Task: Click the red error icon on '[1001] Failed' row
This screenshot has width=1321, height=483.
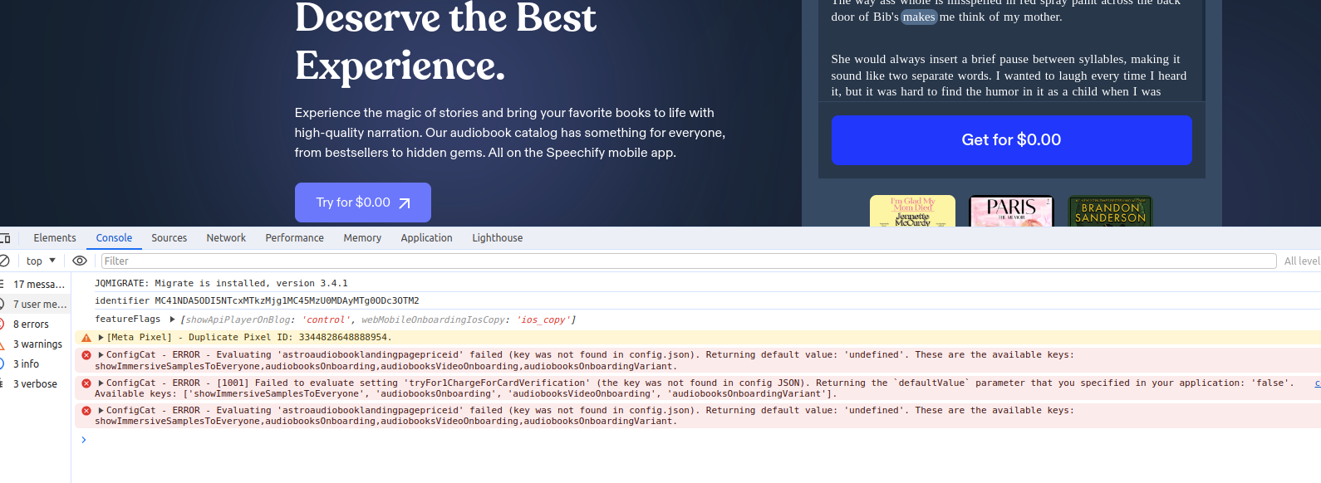Action: click(x=86, y=383)
